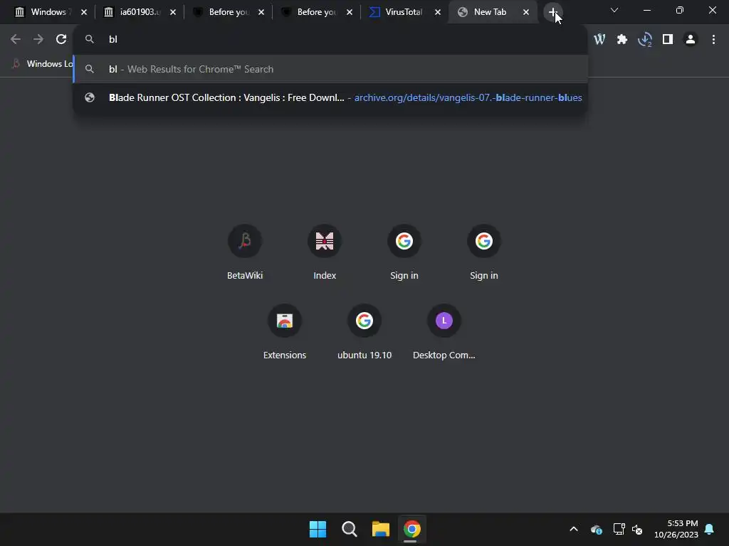
Task: Click the Chrome taskbar icon
Action: coord(412,529)
